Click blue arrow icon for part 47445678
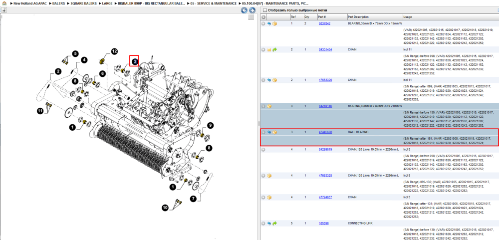499x240 pixels. 269,132
